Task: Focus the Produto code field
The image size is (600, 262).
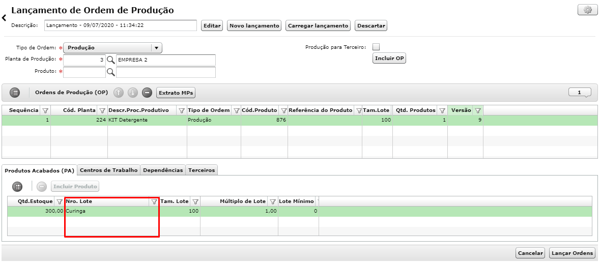Action: 84,72
